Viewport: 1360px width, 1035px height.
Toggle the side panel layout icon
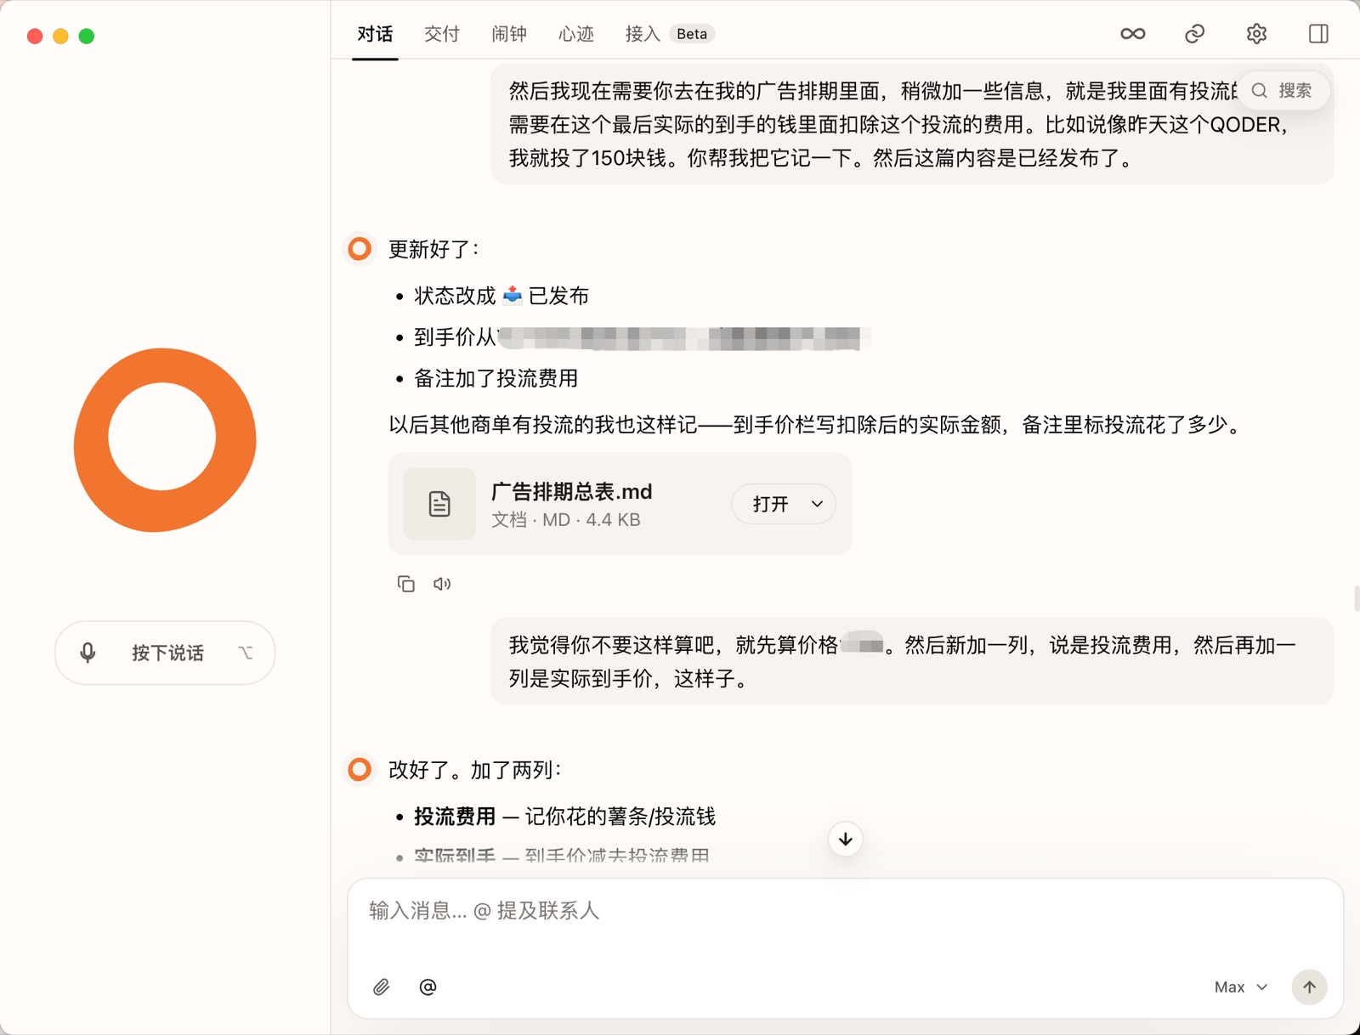pos(1319,34)
